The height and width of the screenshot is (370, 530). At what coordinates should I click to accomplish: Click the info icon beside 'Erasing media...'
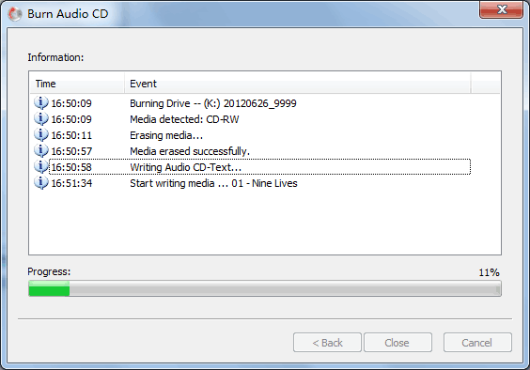click(41, 134)
